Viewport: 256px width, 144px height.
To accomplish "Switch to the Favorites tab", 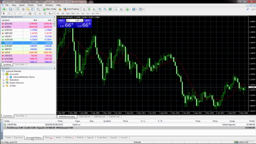I will (20, 116).
